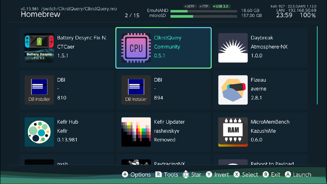The height and width of the screenshot is (184, 327).
Task: Open Options from the bottom bar
Action: (x=141, y=175)
